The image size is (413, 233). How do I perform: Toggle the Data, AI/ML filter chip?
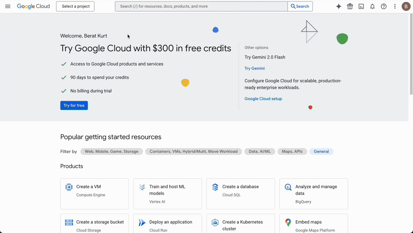pyautogui.click(x=260, y=151)
